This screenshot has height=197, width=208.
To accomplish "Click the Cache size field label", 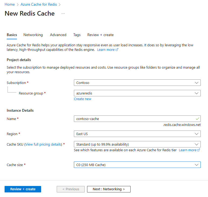I will [15, 165].
